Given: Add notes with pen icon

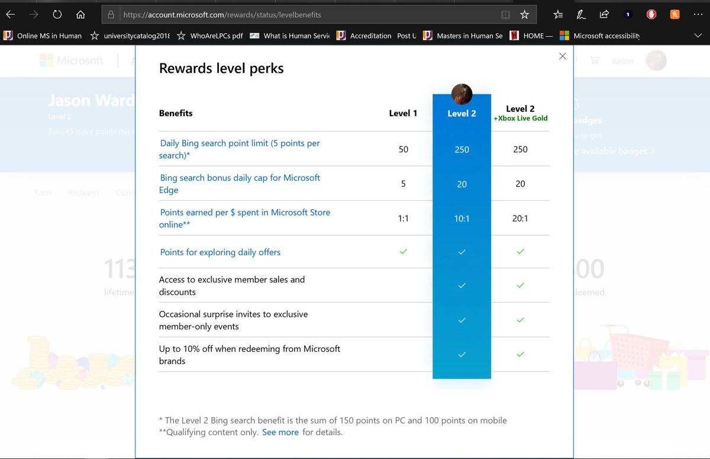Looking at the screenshot, I should 582,14.
